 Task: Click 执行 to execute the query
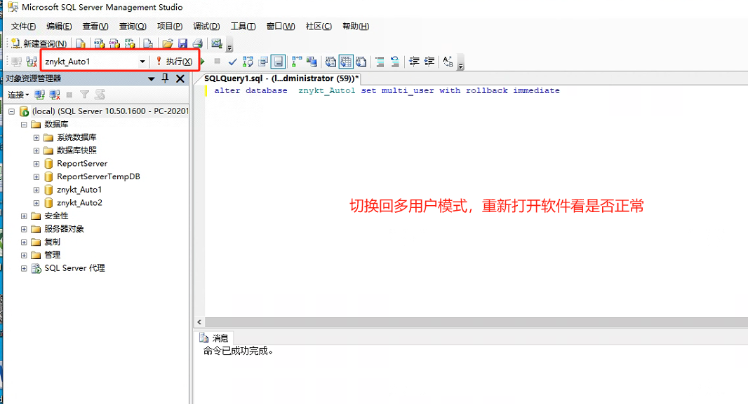coord(174,62)
